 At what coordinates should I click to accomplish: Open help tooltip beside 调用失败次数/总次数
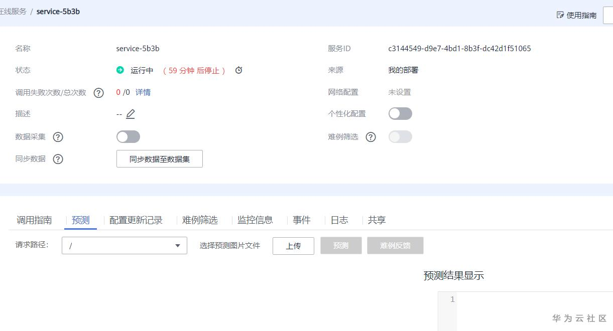pyautogui.click(x=98, y=92)
